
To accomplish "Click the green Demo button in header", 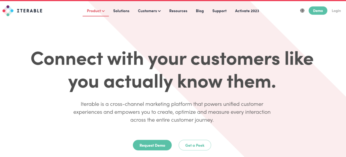I will (x=318, y=11).
